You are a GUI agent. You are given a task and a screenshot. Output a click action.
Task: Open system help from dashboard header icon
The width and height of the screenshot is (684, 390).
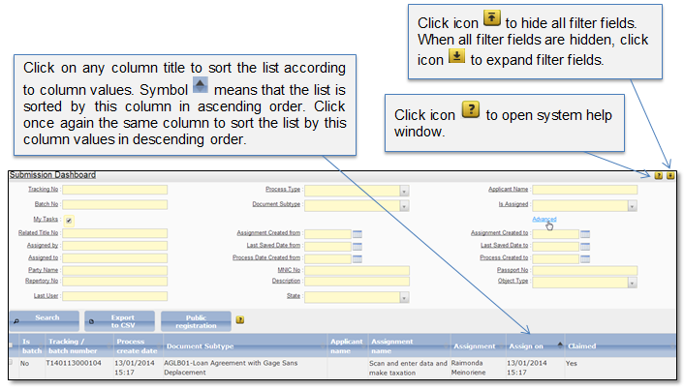tap(659, 176)
